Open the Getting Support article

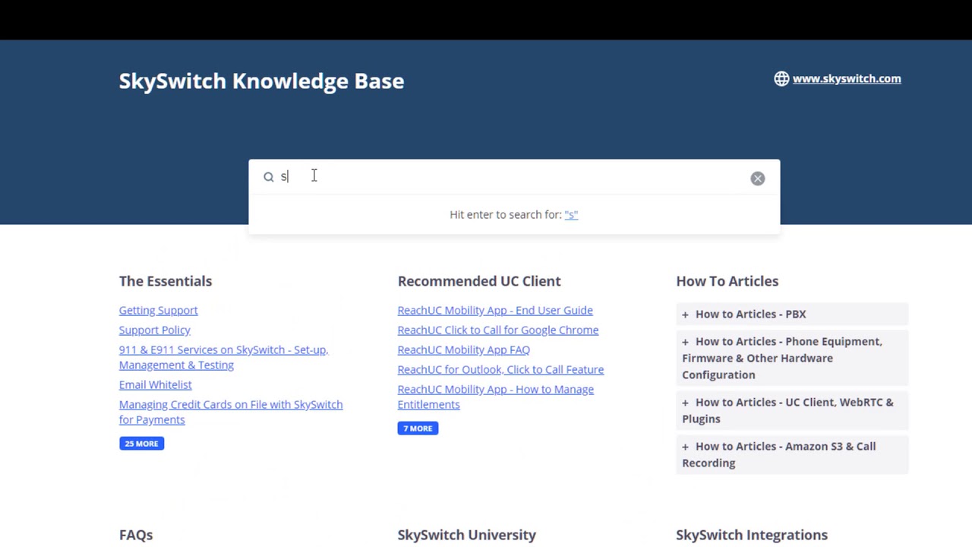pos(158,310)
